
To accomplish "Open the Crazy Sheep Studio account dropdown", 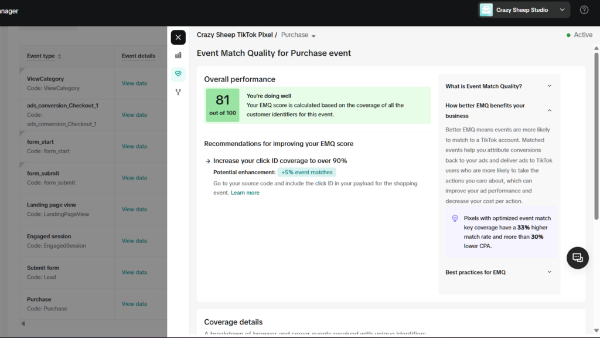I will point(562,10).
